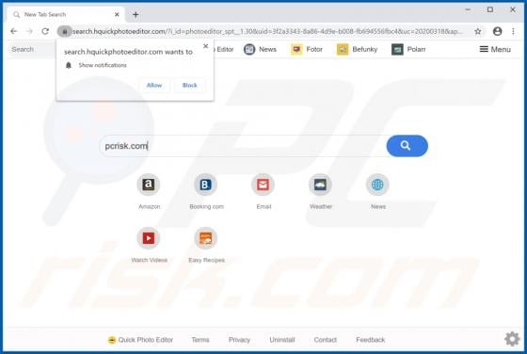
Task: Open the Privacy link
Action: click(x=239, y=340)
